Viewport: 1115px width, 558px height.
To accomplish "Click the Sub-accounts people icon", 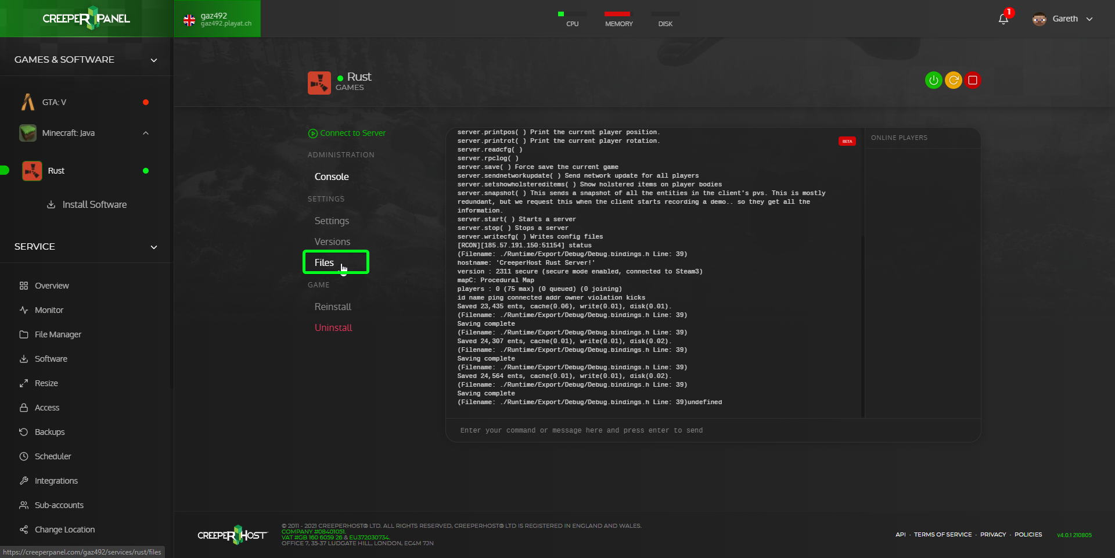I will pyautogui.click(x=24, y=505).
